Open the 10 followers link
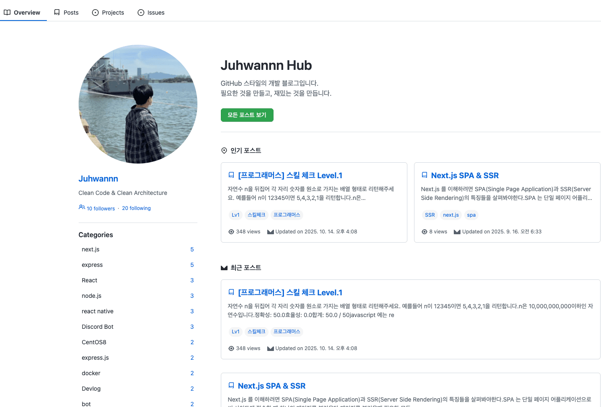Viewport: 601px width, 407px height. pyautogui.click(x=100, y=208)
